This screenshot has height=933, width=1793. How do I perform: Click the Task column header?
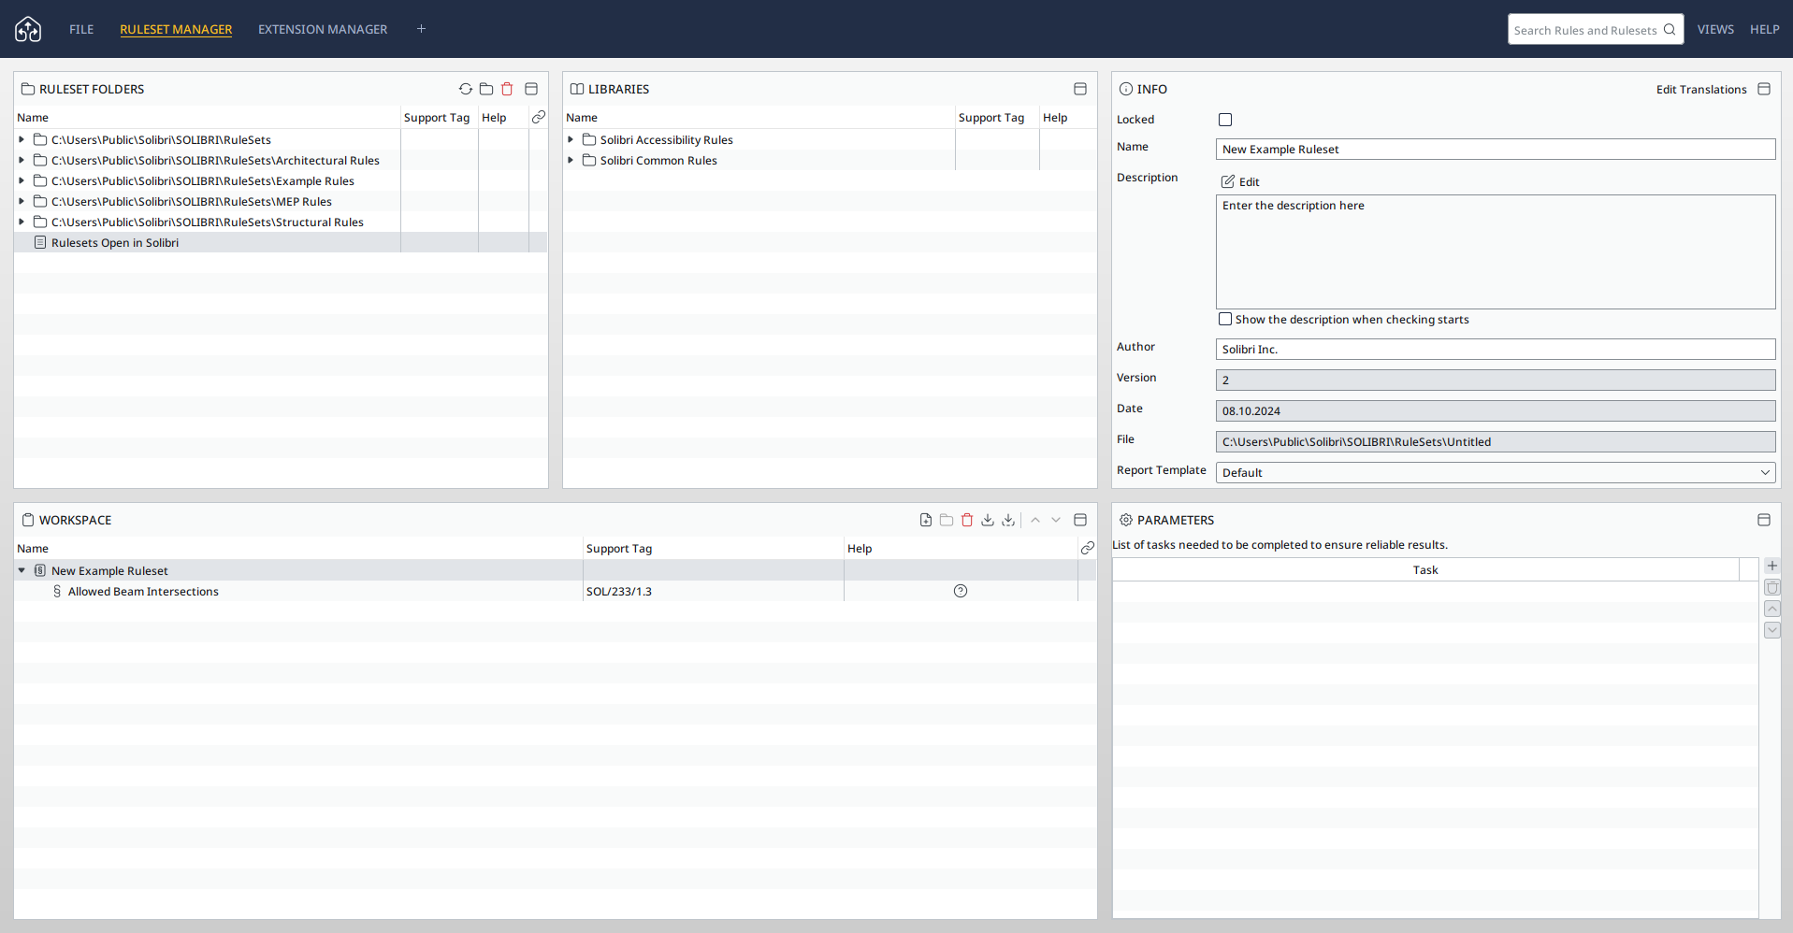point(1425,569)
